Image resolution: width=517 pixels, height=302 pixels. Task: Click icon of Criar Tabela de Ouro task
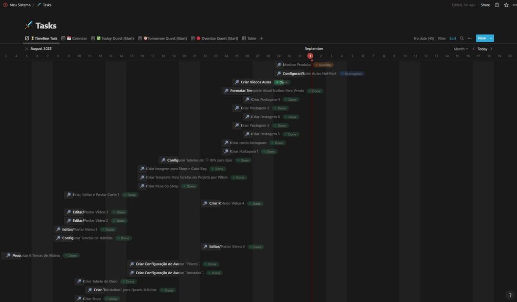tap(79, 281)
